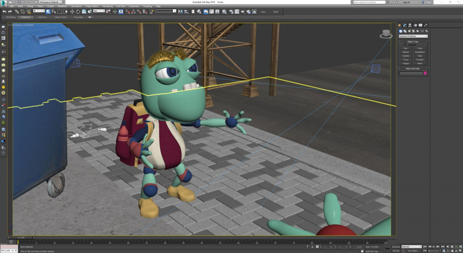Image resolution: width=463 pixels, height=253 pixels.
Task: Open the Hierarchy command panel tab
Action: (x=410, y=25)
